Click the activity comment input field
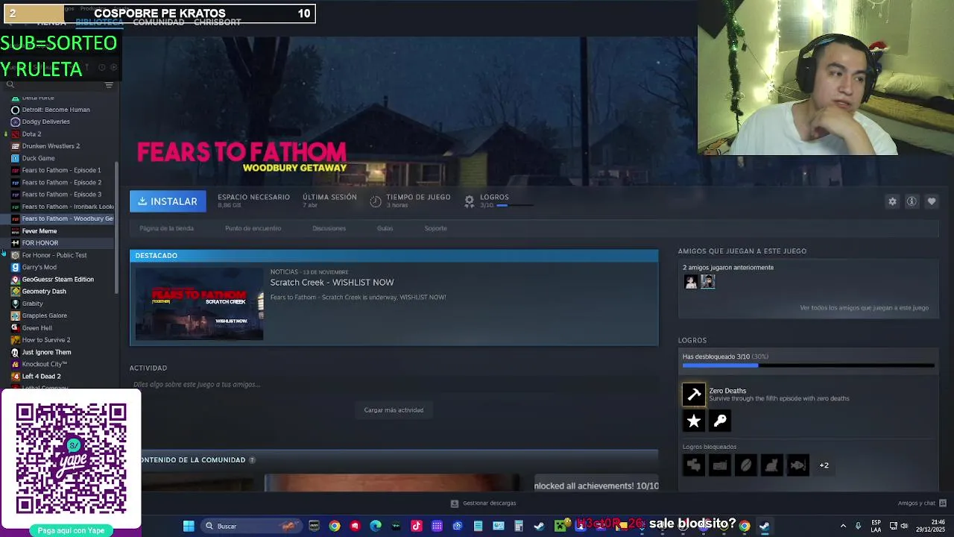Viewport: 954px width, 537px height. (x=394, y=385)
